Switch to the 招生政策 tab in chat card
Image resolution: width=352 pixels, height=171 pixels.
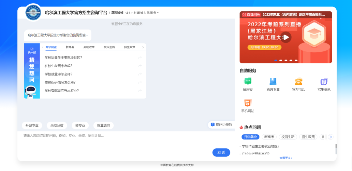coord(129,47)
